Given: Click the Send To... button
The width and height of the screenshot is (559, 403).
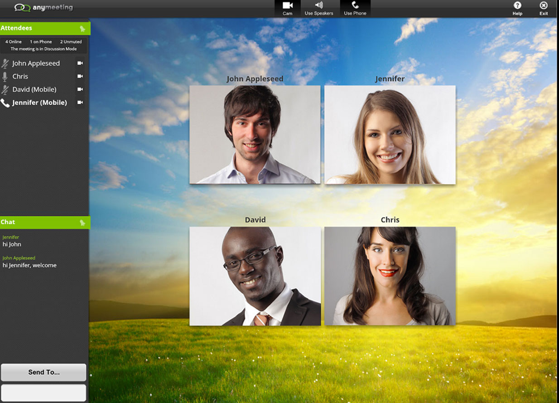Looking at the screenshot, I should click(43, 372).
